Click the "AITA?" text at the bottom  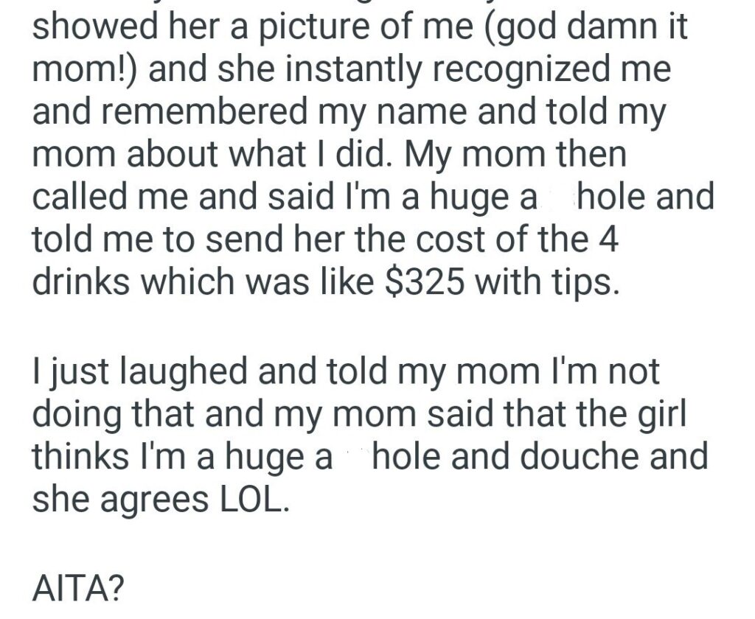pyautogui.click(x=77, y=589)
